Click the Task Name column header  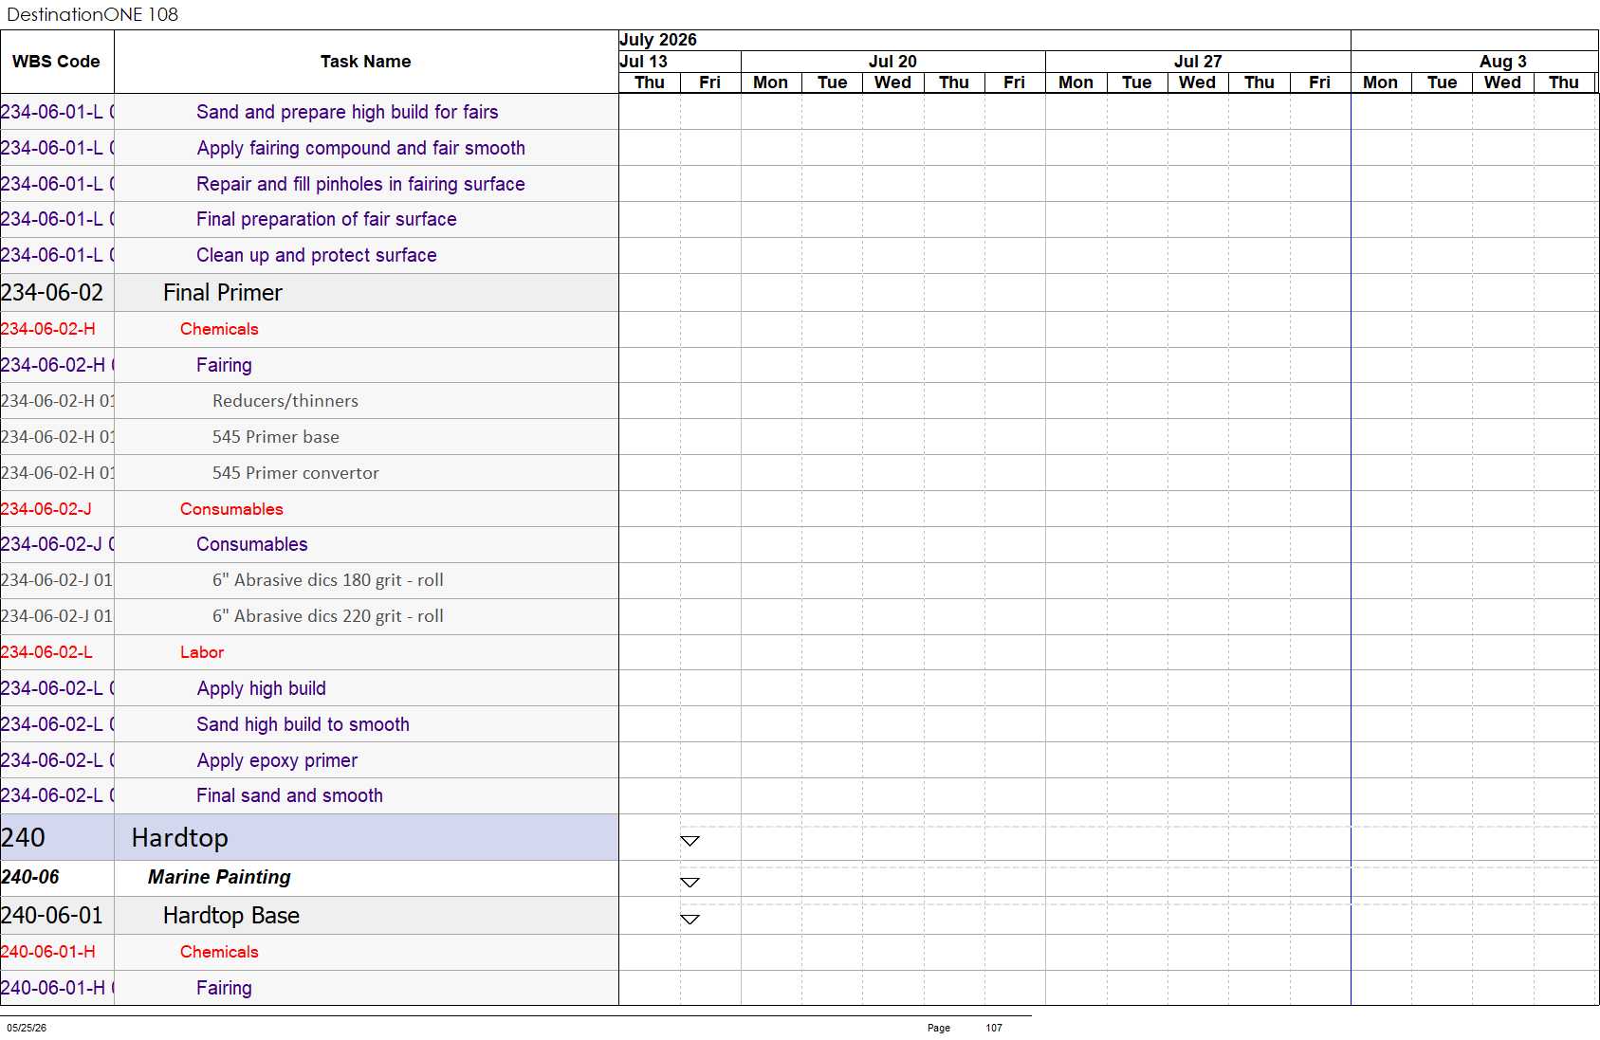[x=365, y=62]
